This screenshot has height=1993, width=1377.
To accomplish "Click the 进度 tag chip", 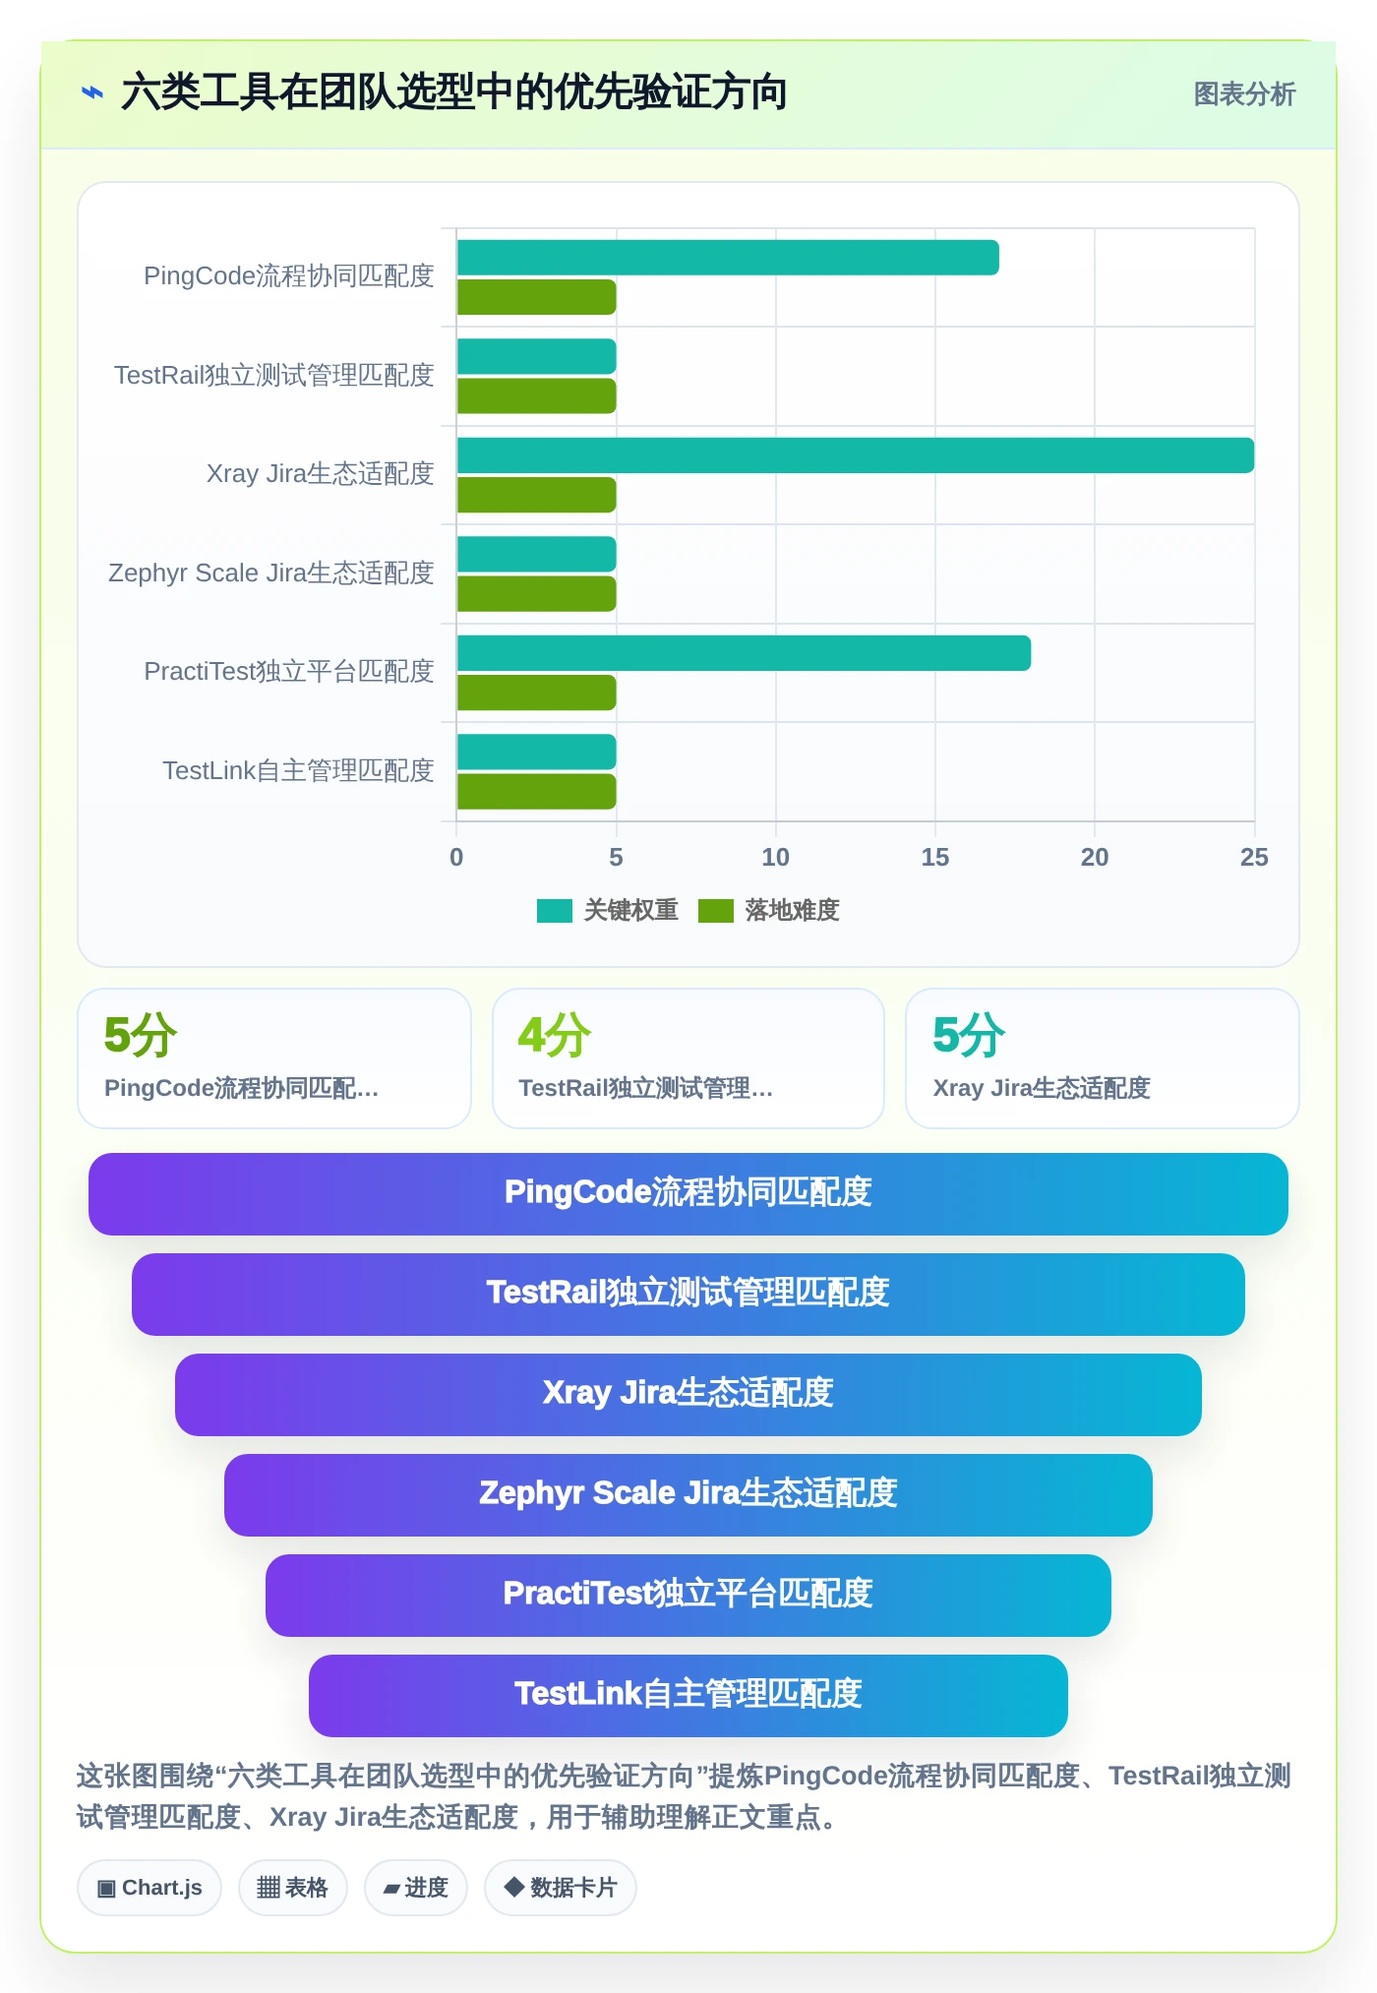I will coord(416,1888).
